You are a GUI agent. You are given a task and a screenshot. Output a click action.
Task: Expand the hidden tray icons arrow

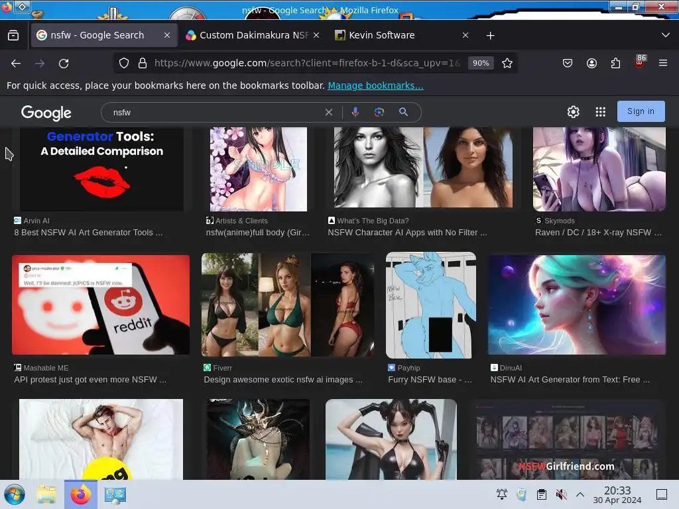pyautogui.click(x=580, y=494)
